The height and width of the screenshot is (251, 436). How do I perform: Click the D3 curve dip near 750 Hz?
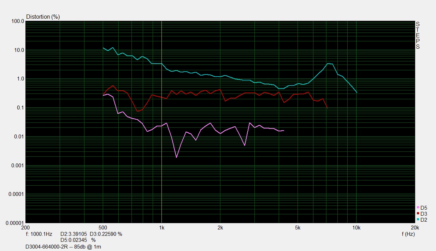pos(137,111)
